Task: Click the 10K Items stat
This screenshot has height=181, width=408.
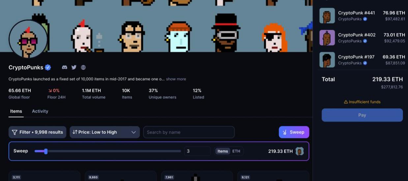Action: [x=127, y=93]
